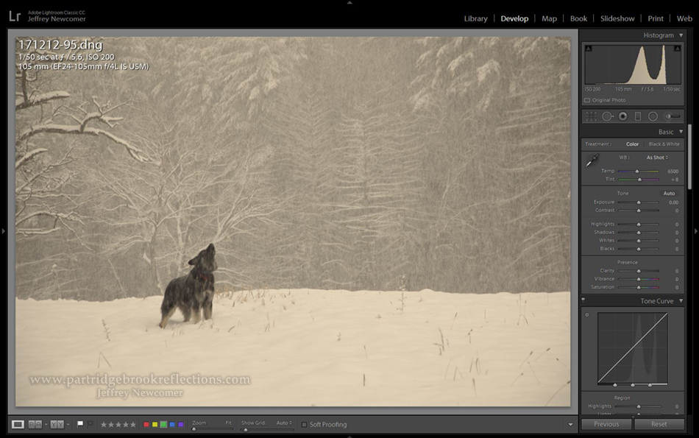The image size is (699, 438).
Task: Apply the purple color label
Action: 180,425
